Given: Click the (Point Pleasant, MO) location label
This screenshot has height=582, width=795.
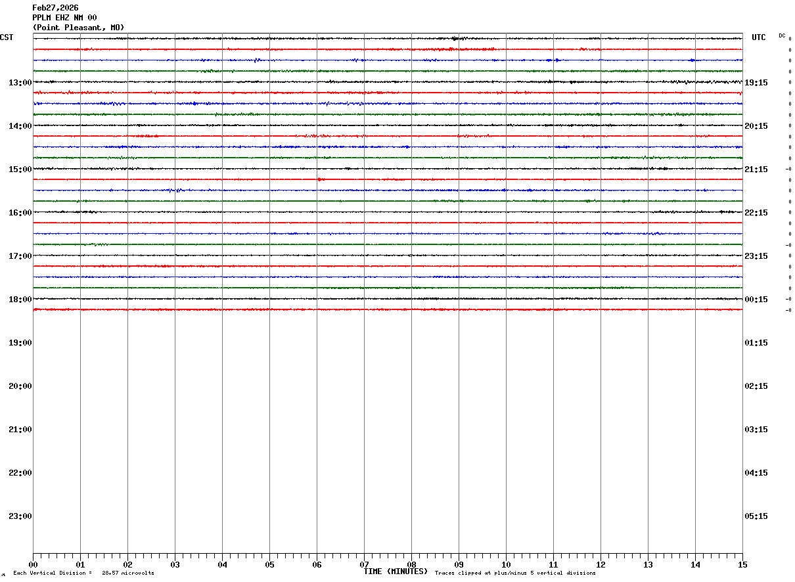Looking at the screenshot, I should tap(78, 28).
